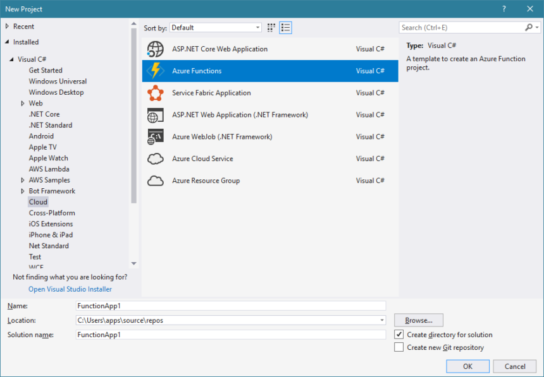The height and width of the screenshot is (377, 544).
Task: Click the tree scrollbar down arrow
Action: coord(133,264)
